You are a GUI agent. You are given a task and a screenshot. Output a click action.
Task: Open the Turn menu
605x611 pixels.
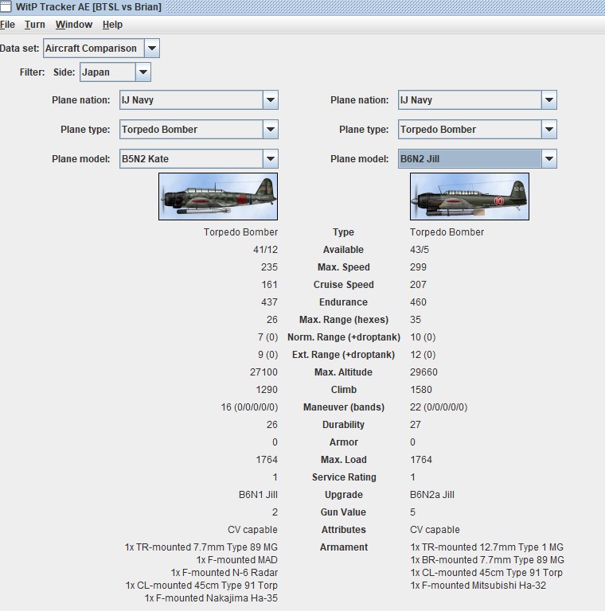[x=35, y=25]
